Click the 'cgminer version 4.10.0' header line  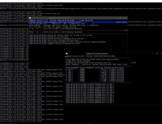[x=90, y=56]
